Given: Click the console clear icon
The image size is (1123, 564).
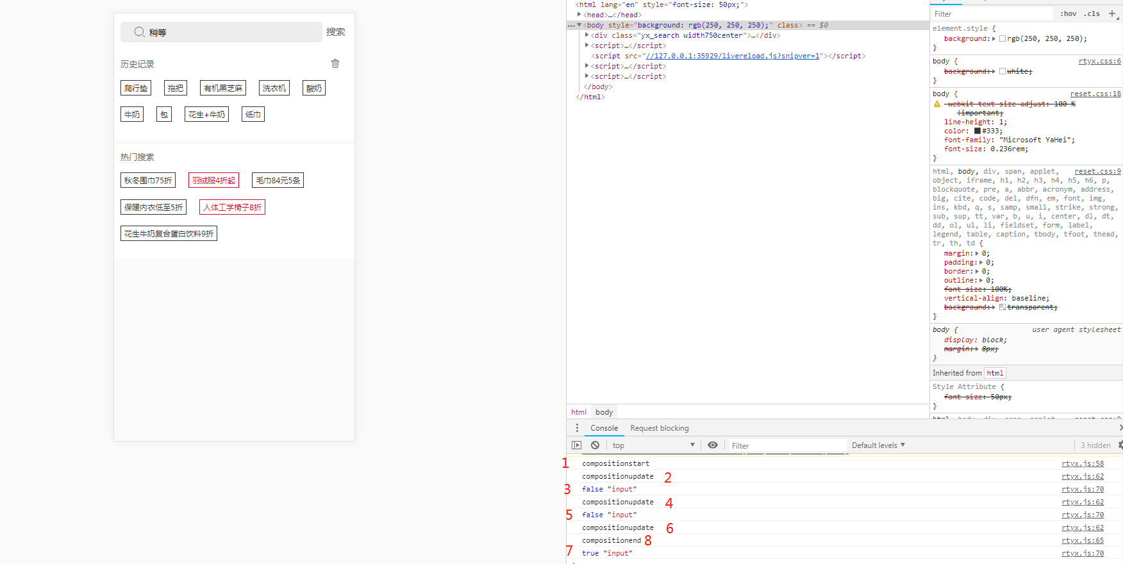Looking at the screenshot, I should pyautogui.click(x=595, y=445).
